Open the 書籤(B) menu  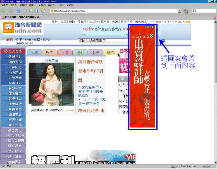click(x=42, y=5)
